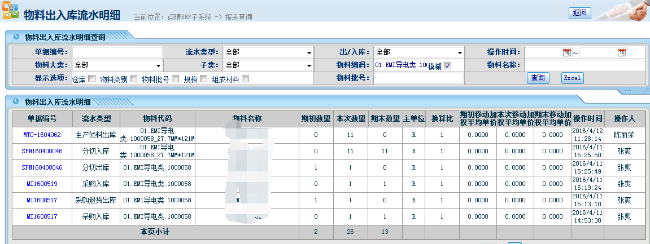
Task: Expand the 物料大类 dropdown
Action: point(158,65)
